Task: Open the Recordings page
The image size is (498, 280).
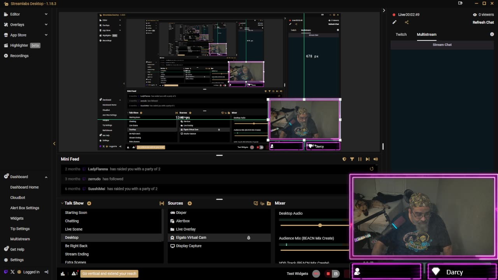Action: [x=19, y=56]
